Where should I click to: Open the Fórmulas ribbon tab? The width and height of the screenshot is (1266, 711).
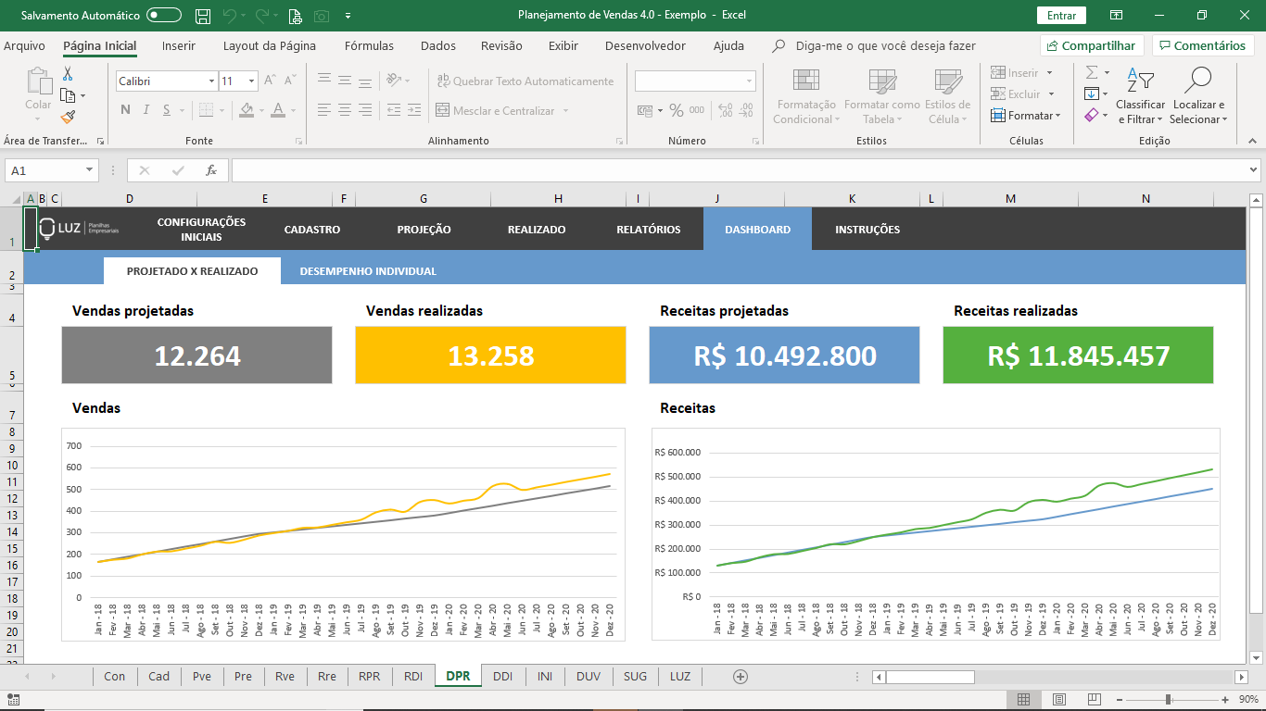point(369,45)
